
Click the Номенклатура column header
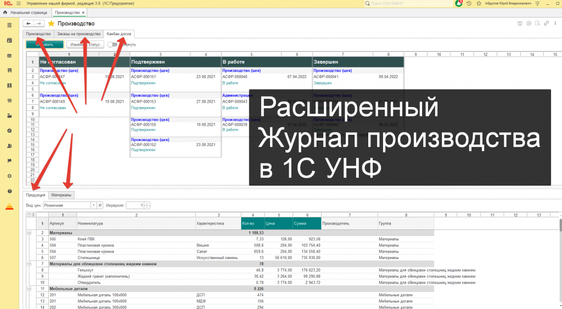136,223
